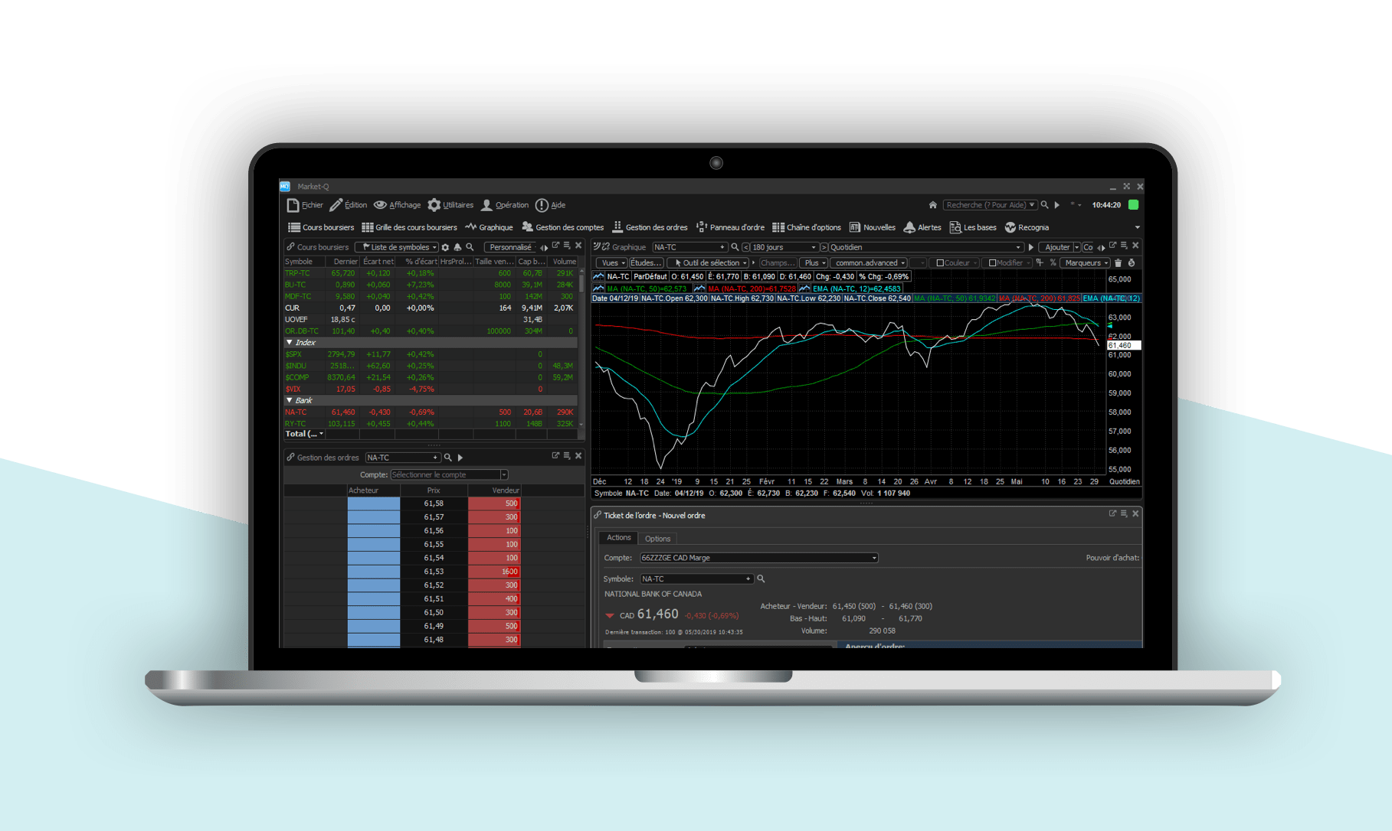Click the Ajouter button in chart panel
The width and height of the screenshot is (1392, 831).
coord(1057,247)
